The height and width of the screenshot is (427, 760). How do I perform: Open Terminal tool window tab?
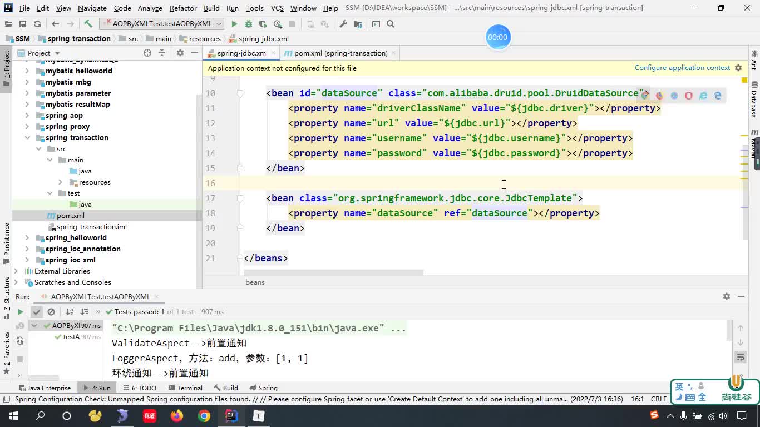[185, 388]
